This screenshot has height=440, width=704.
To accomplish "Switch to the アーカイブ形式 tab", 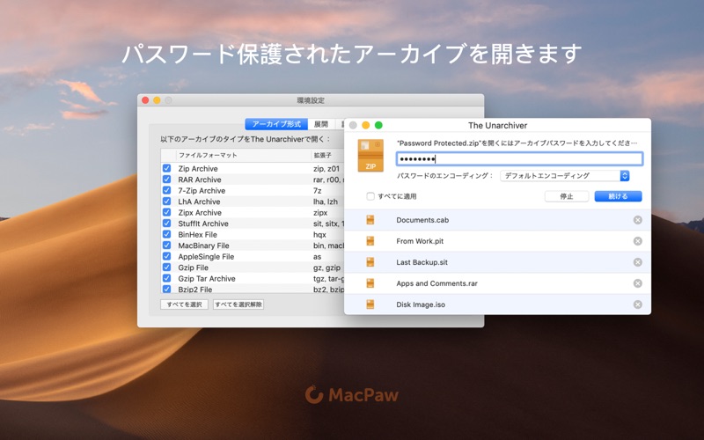I will (276, 124).
